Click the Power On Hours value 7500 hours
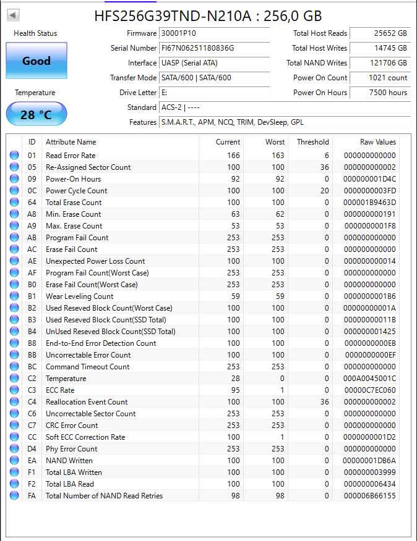 380,93
